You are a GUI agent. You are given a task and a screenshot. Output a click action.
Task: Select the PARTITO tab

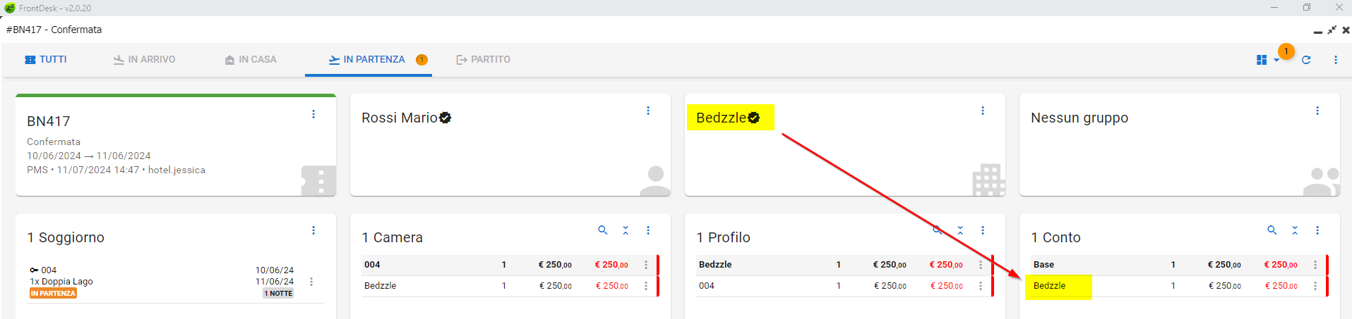coord(484,60)
